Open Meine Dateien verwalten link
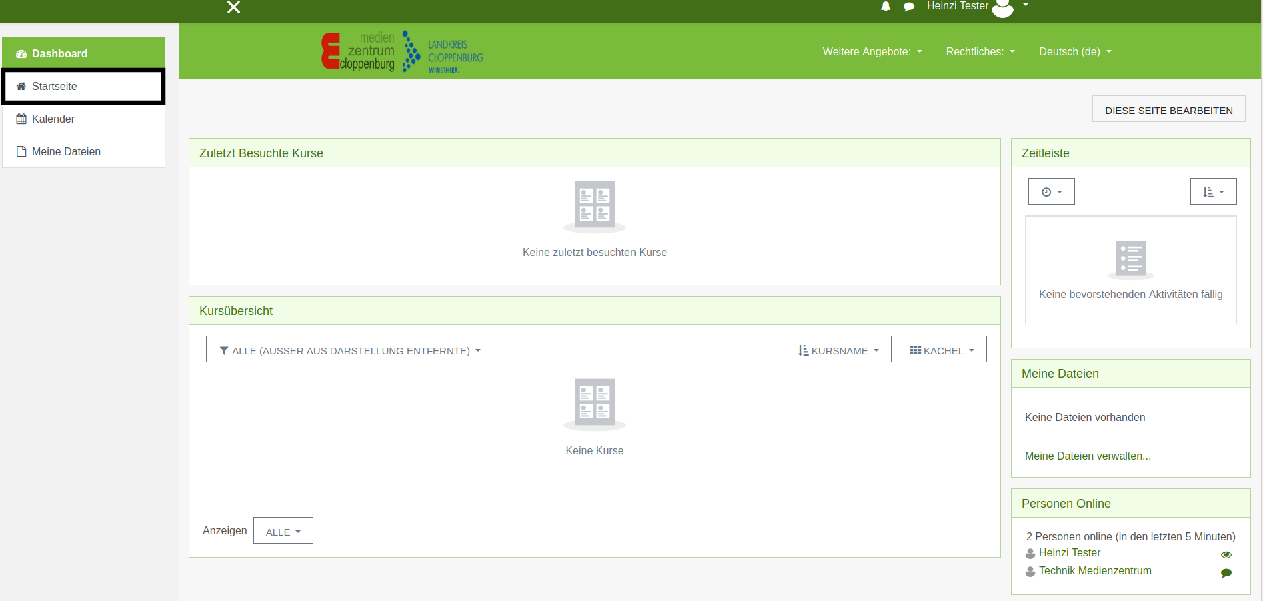This screenshot has height=601, width=1263. pos(1088,456)
